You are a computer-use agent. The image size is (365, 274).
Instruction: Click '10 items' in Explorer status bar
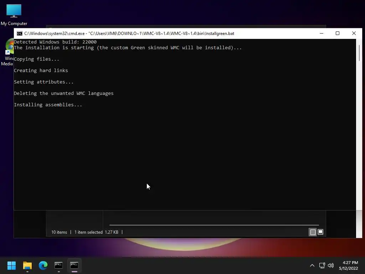click(59, 232)
